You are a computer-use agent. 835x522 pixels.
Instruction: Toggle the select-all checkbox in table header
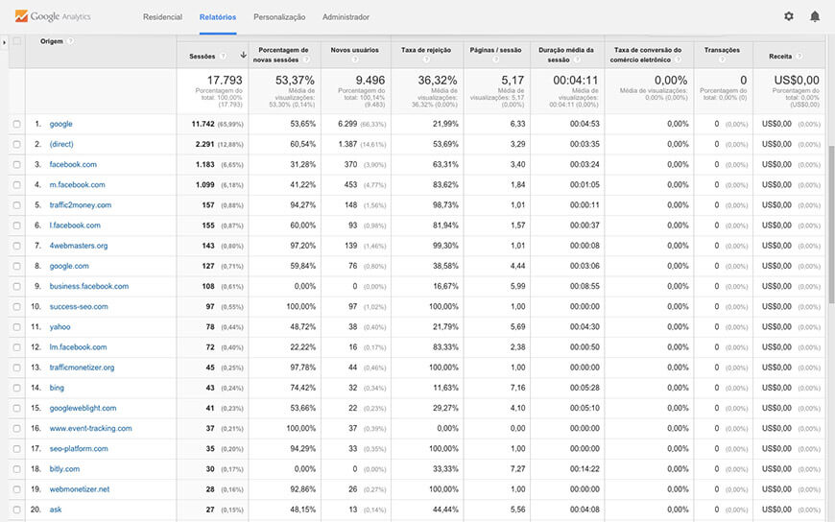click(16, 41)
